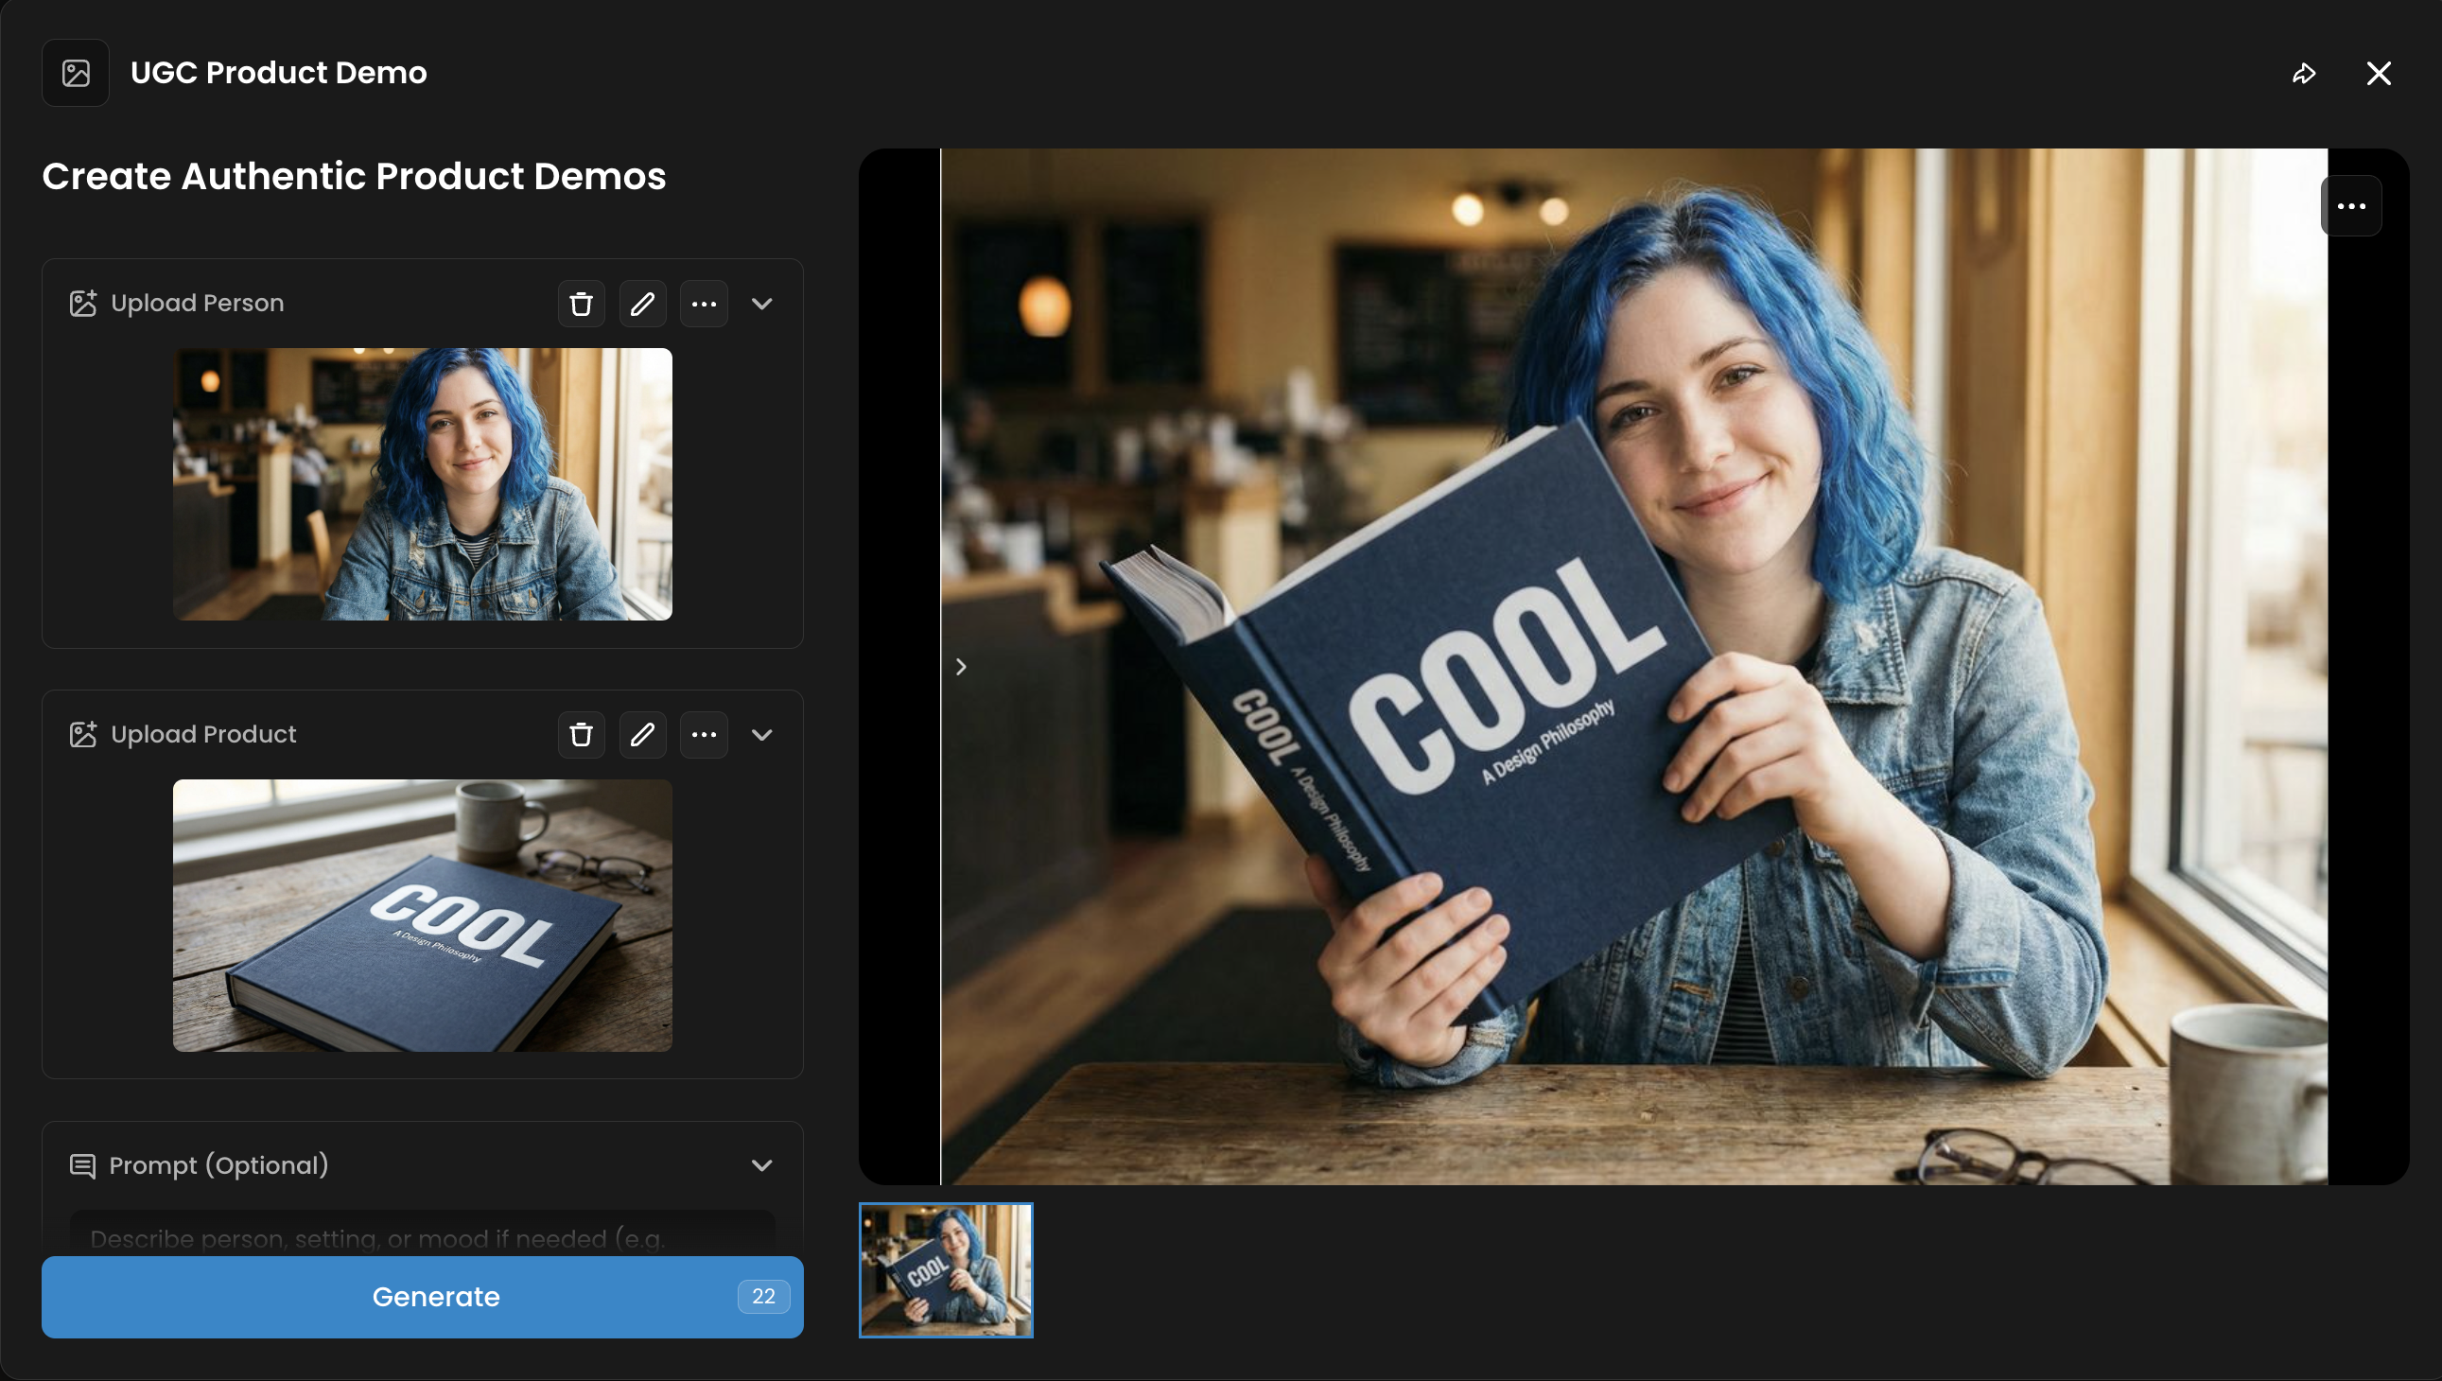
Task: Collapse the Upload Person section
Action: click(x=761, y=304)
